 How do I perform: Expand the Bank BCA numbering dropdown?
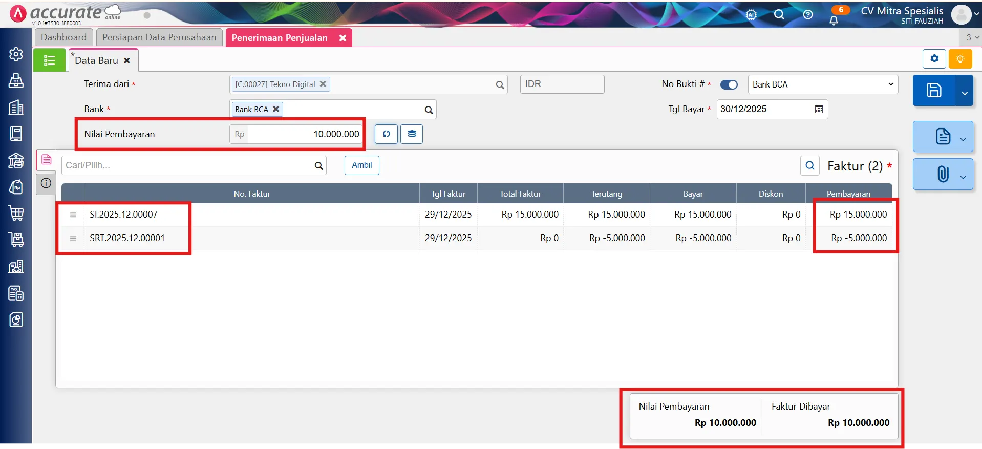coord(890,84)
